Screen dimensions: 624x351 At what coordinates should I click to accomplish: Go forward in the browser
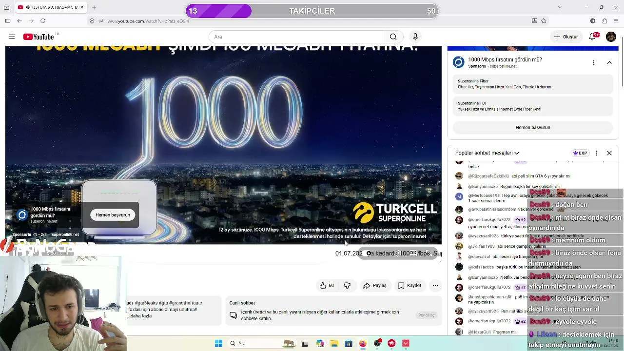pyautogui.click(x=31, y=21)
